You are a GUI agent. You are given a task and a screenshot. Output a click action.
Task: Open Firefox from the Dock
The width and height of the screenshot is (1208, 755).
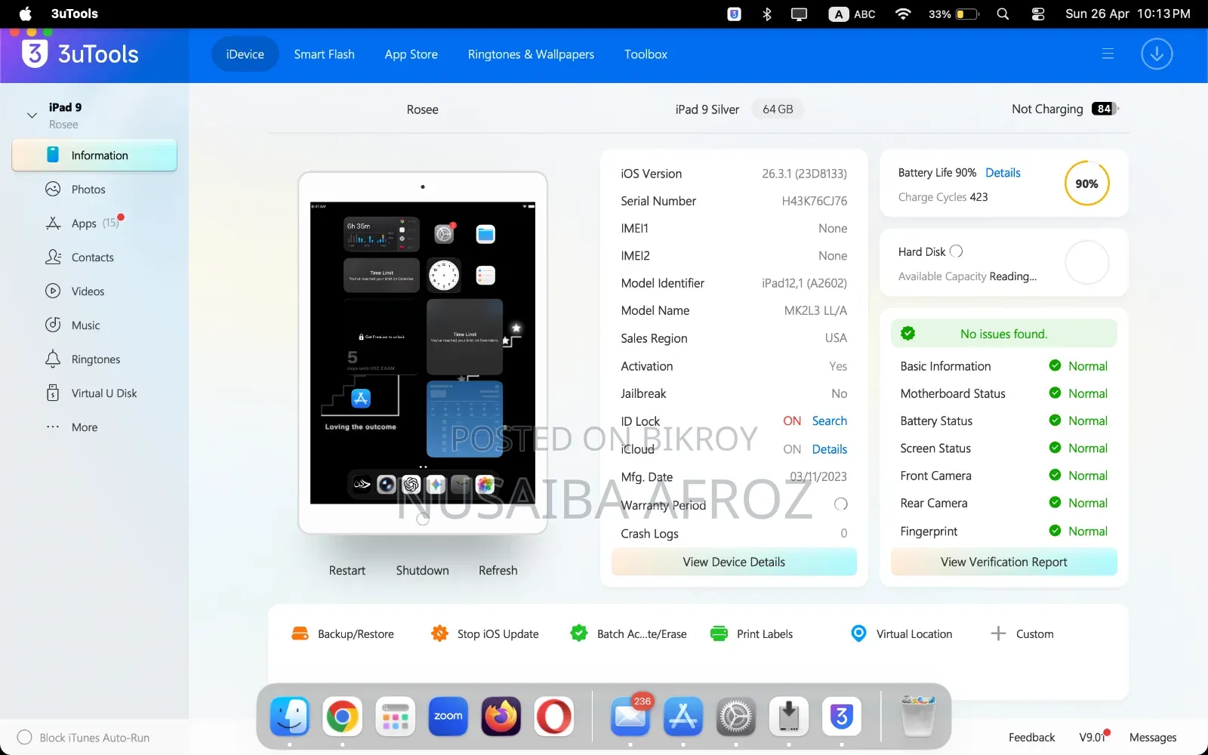501,716
